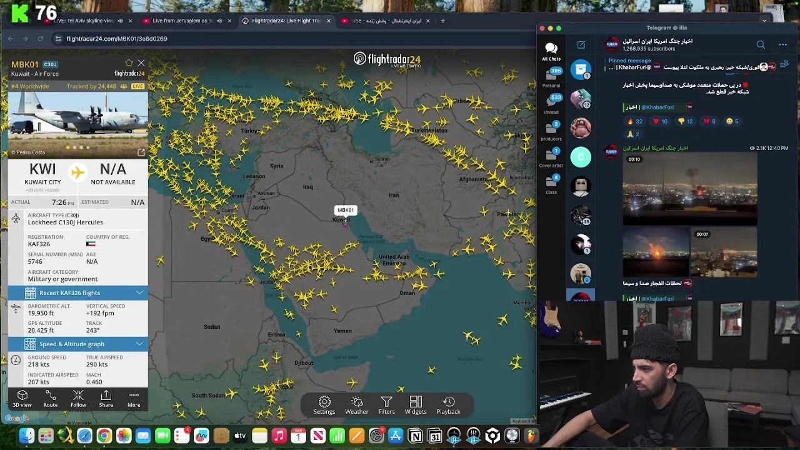The image size is (800, 450).
Task: Mute the Live from Jerusalem tab audio
Action: pyautogui.click(x=218, y=21)
